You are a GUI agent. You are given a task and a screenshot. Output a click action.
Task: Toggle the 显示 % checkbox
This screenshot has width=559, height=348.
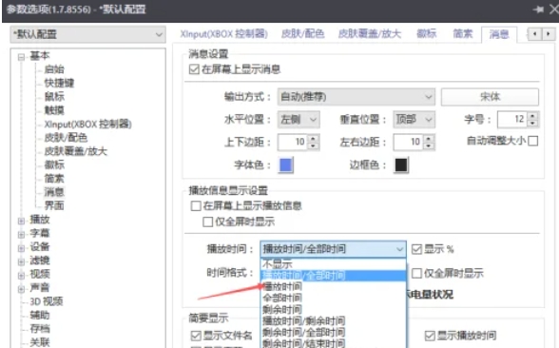coord(416,249)
